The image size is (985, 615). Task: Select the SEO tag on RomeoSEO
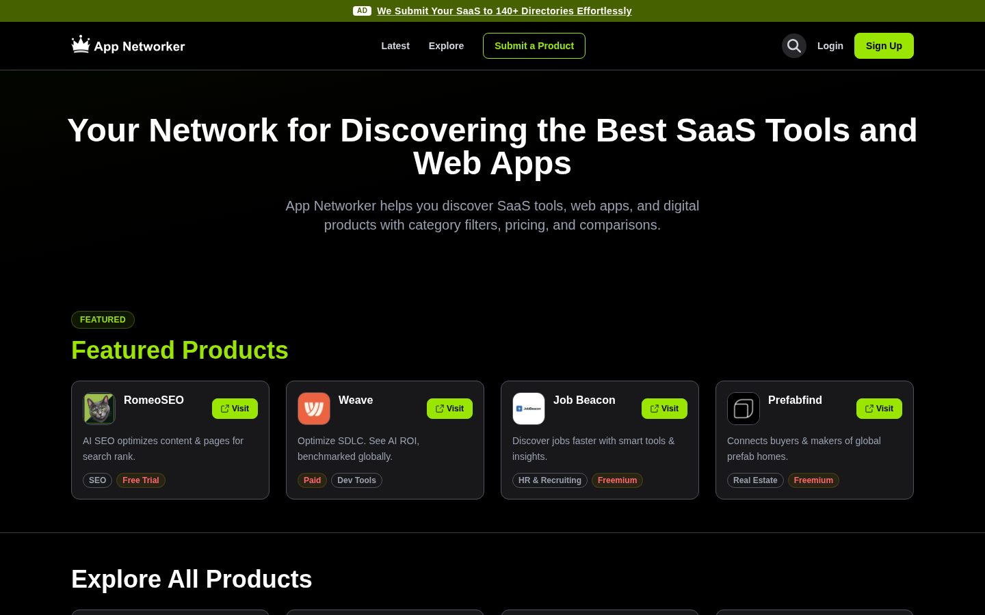97,480
